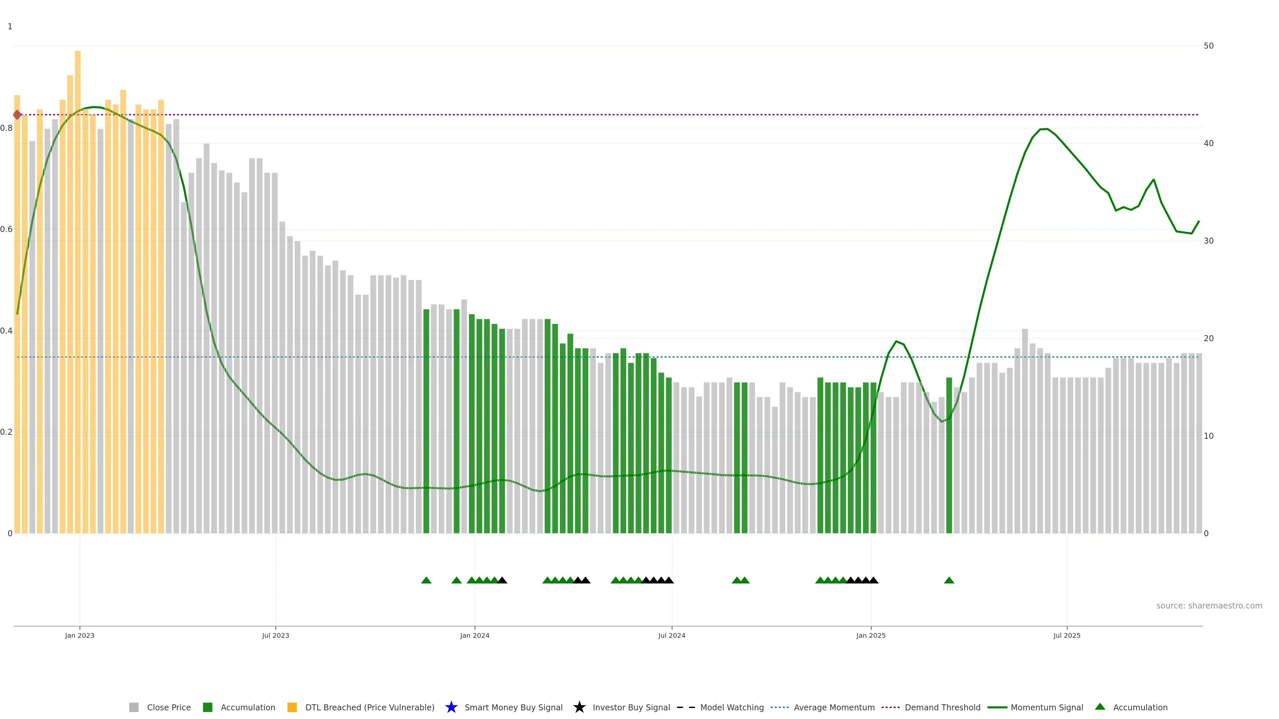Toggle Average Momentum series in legend
Viewport: 1279px width, 719px height.
(x=834, y=707)
